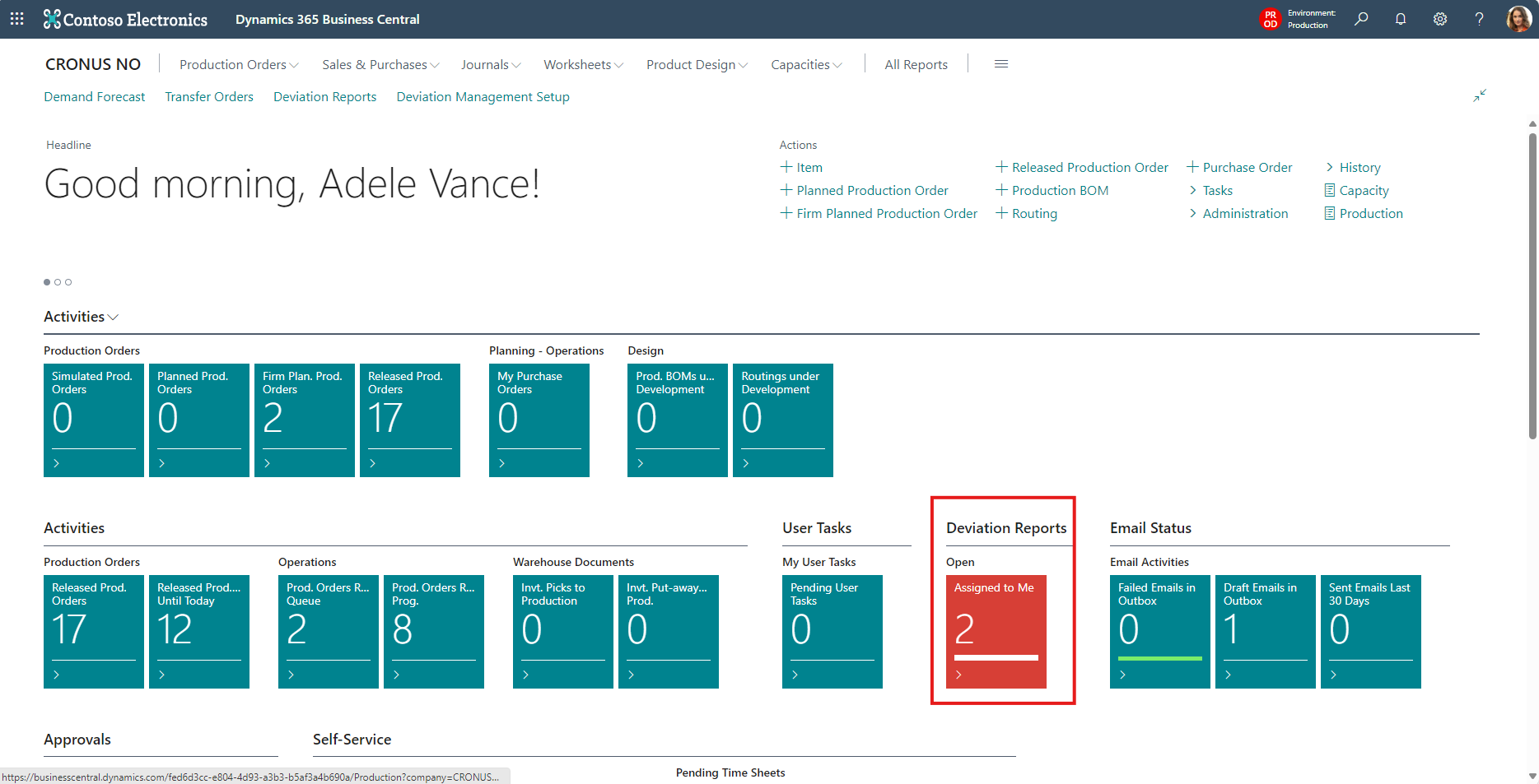Image resolution: width=1539 pixels, height=784 pixels.
Task: Select the second headline carousel dot
Action: 58,282
